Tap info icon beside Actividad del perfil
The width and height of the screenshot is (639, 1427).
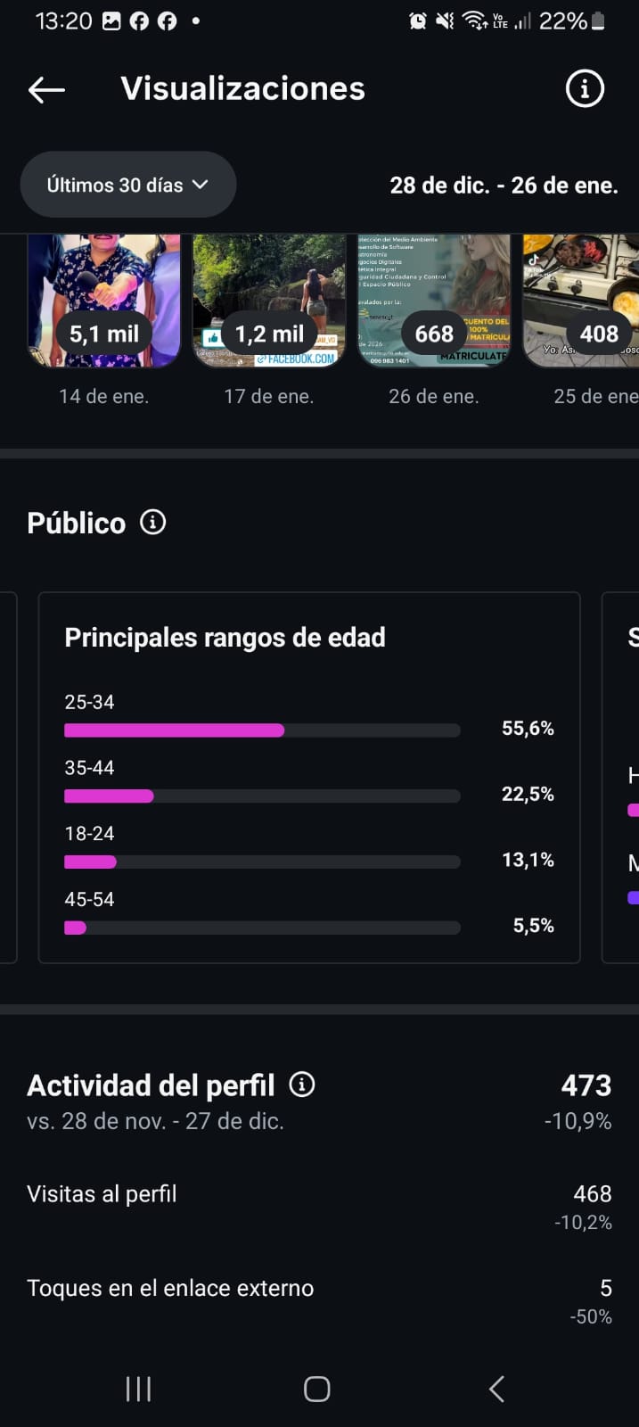tap(302, 1085)
